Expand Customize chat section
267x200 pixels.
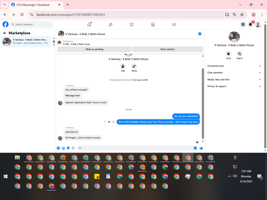pyautogui.click(x=234, y=66)
